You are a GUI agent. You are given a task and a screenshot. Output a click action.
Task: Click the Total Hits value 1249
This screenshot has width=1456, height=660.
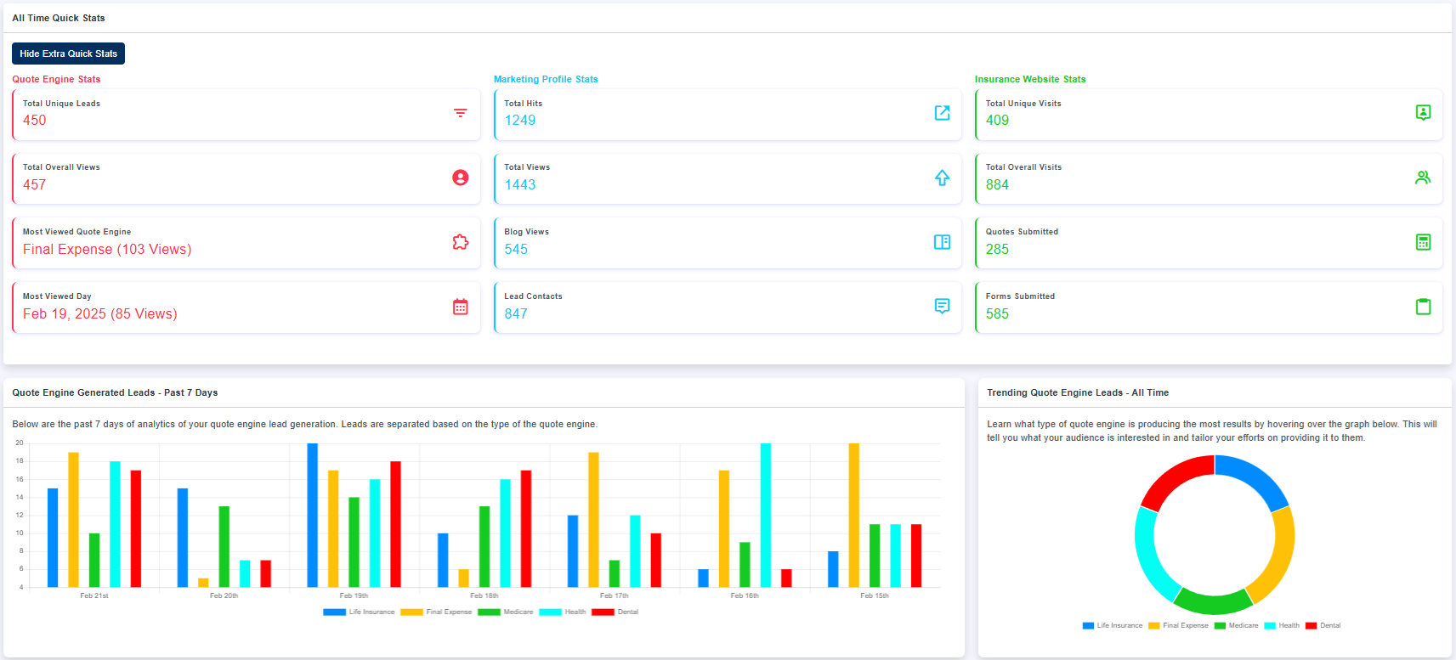point(520,121)
